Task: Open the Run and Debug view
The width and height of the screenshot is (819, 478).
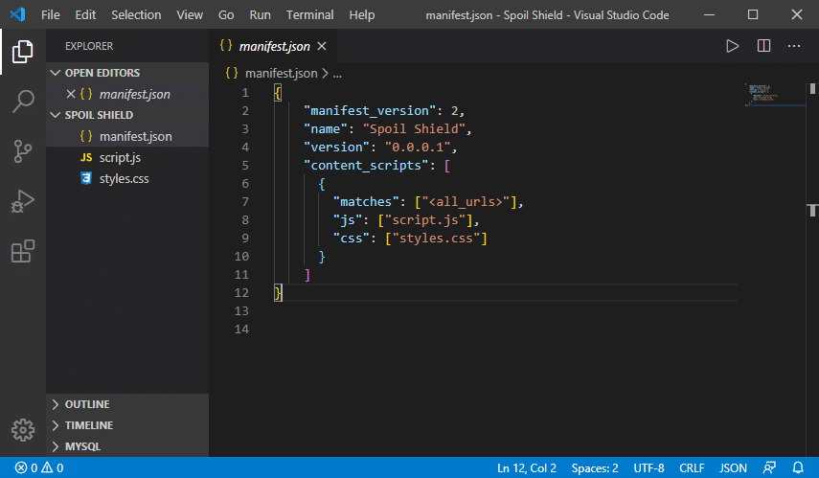Action: click(x=22, y=201)
